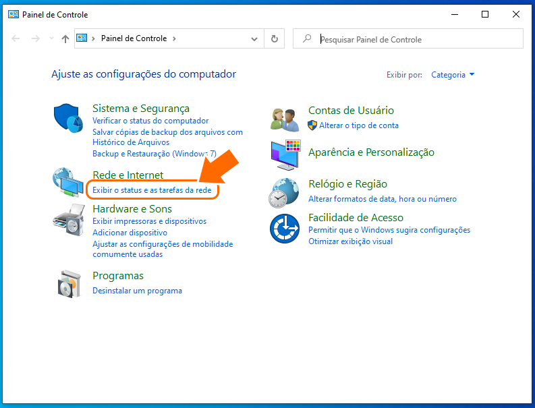535x408 pixels.
Task: Expand chevron after Painel de Controle breadcrumb
Action: [x=174, y=38]
